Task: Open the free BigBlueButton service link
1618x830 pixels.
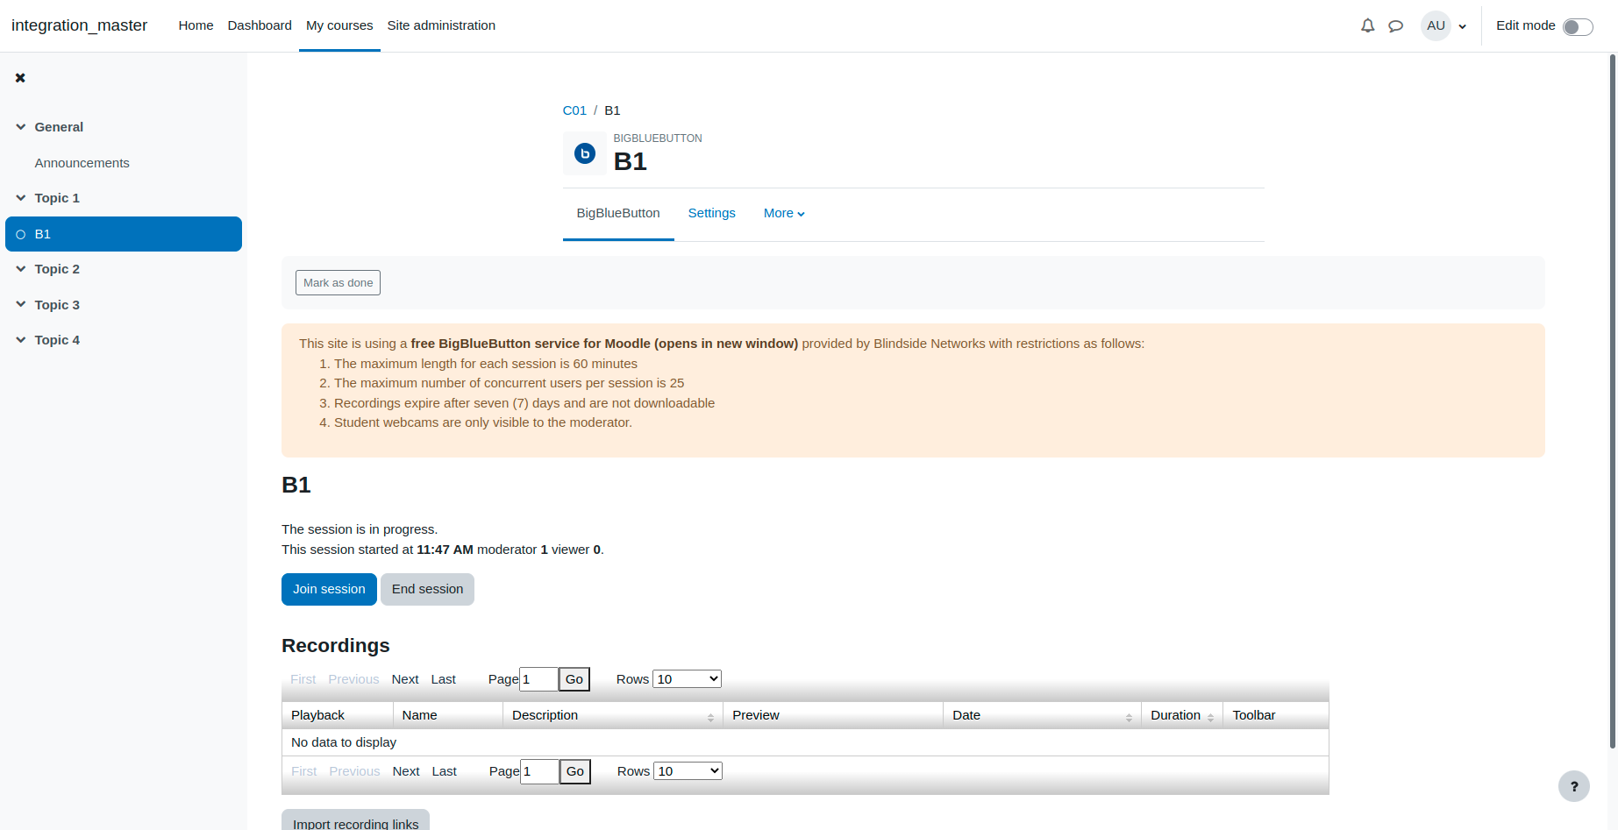Action: click(x=604, y=344)
